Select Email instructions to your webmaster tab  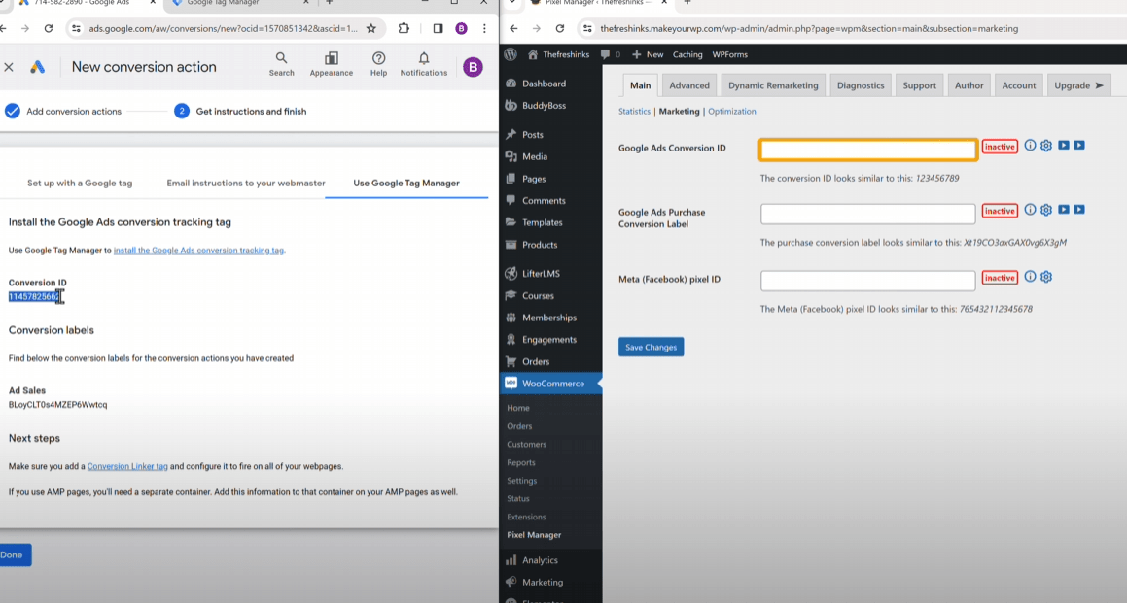coord(245,183)
